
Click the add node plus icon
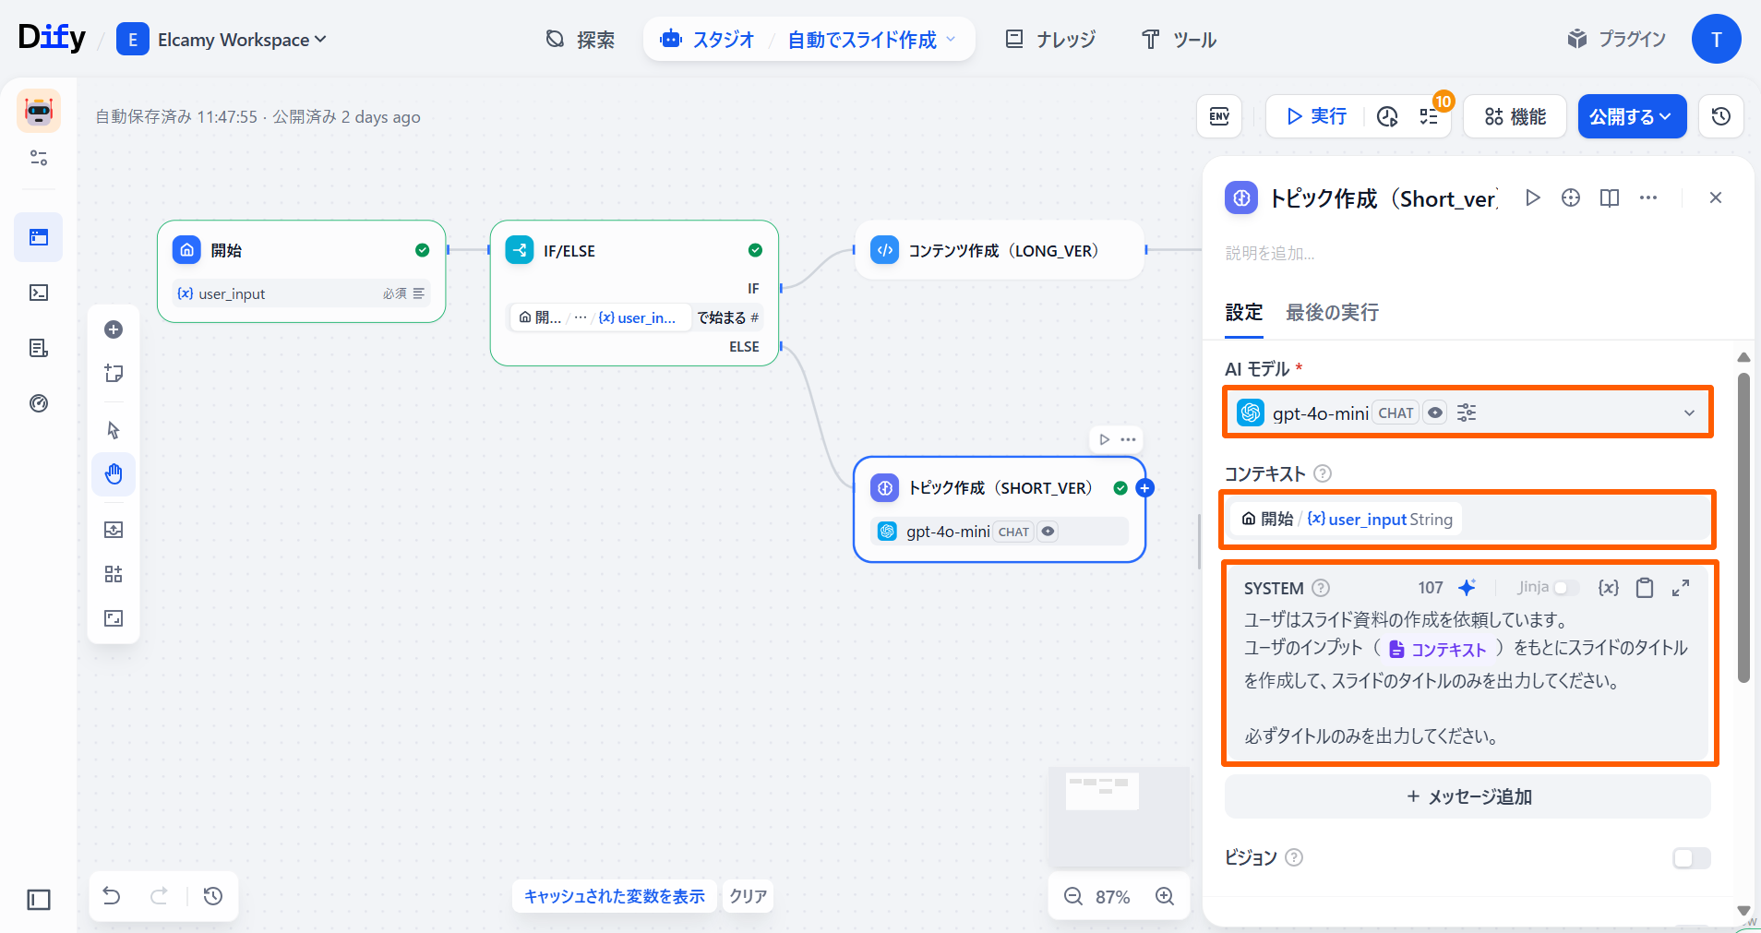pos(114,329)
